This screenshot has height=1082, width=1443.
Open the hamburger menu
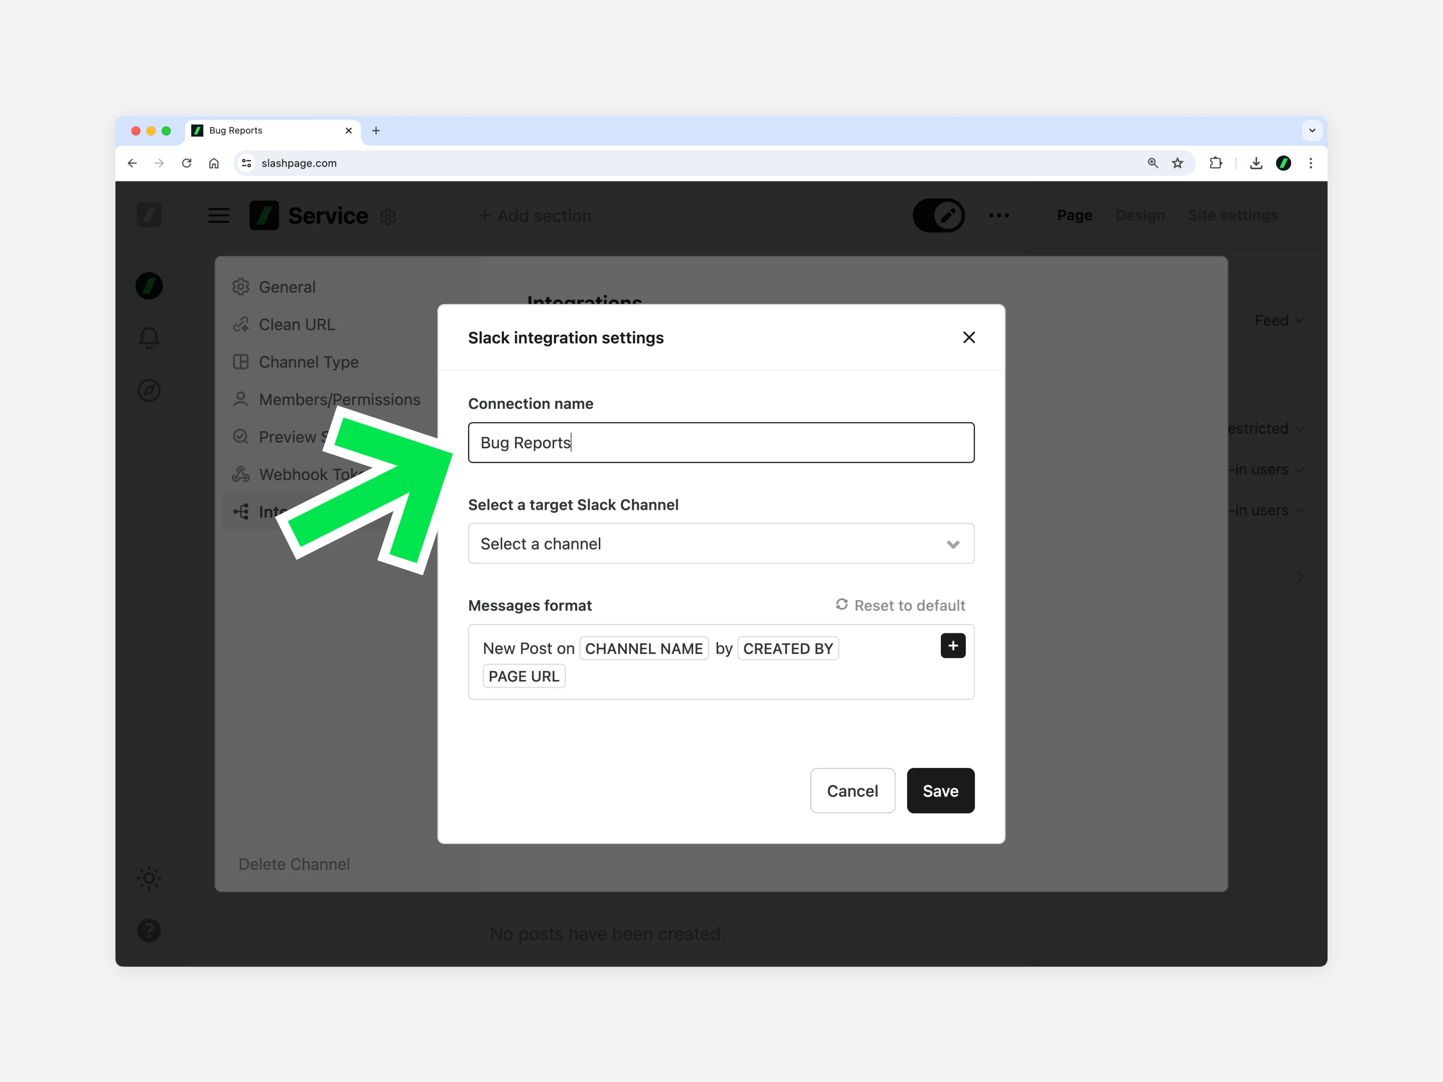click(218, 215)
